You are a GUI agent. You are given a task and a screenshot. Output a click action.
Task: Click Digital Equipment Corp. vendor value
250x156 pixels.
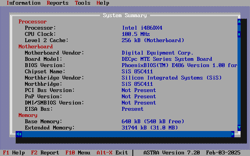click(157, 53)
